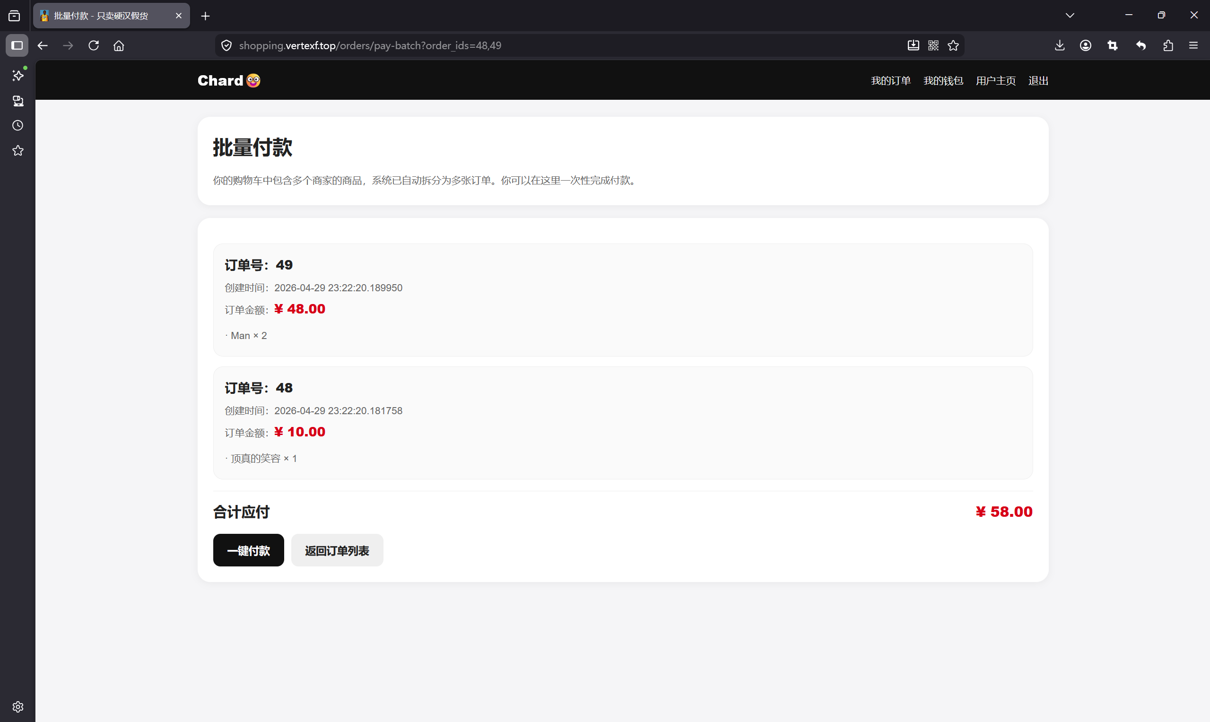Click the tab overview icon at top left
The image size is (1210, 722).
tap(15, 16)
